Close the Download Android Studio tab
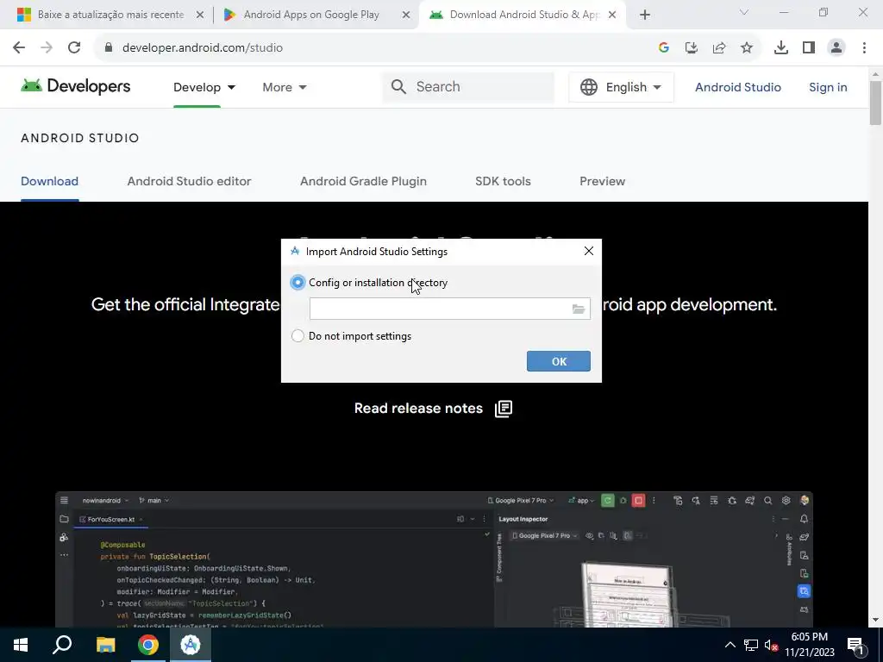Image resolution: width=883 pixels, height=662 pixels. [x=612, y=16]
